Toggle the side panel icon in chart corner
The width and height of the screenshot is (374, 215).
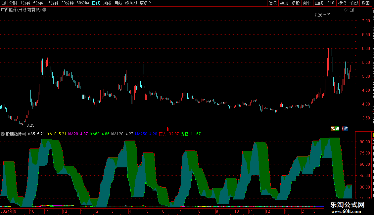[x=352, y=10]
